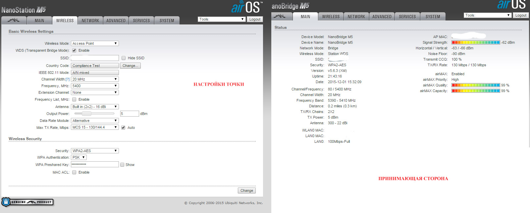Viewport: 530px width, 213px height.
Task: Click the SSID input field
Action: coord(95,58)
